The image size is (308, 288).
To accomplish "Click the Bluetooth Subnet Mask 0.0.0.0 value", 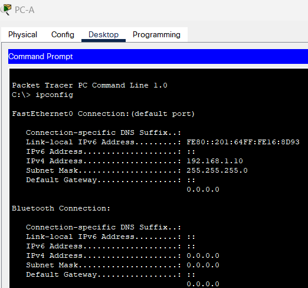I will 203,265.
